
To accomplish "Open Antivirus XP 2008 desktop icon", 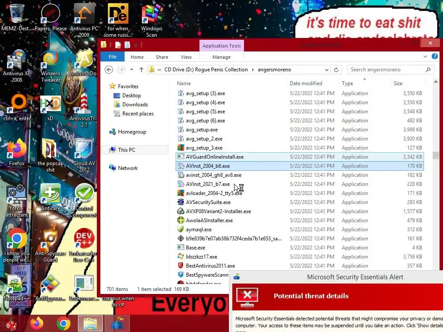I will 17,66.
